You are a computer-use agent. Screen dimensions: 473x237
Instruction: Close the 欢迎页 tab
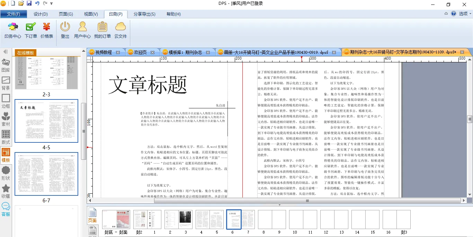click(x=152, y=53)
